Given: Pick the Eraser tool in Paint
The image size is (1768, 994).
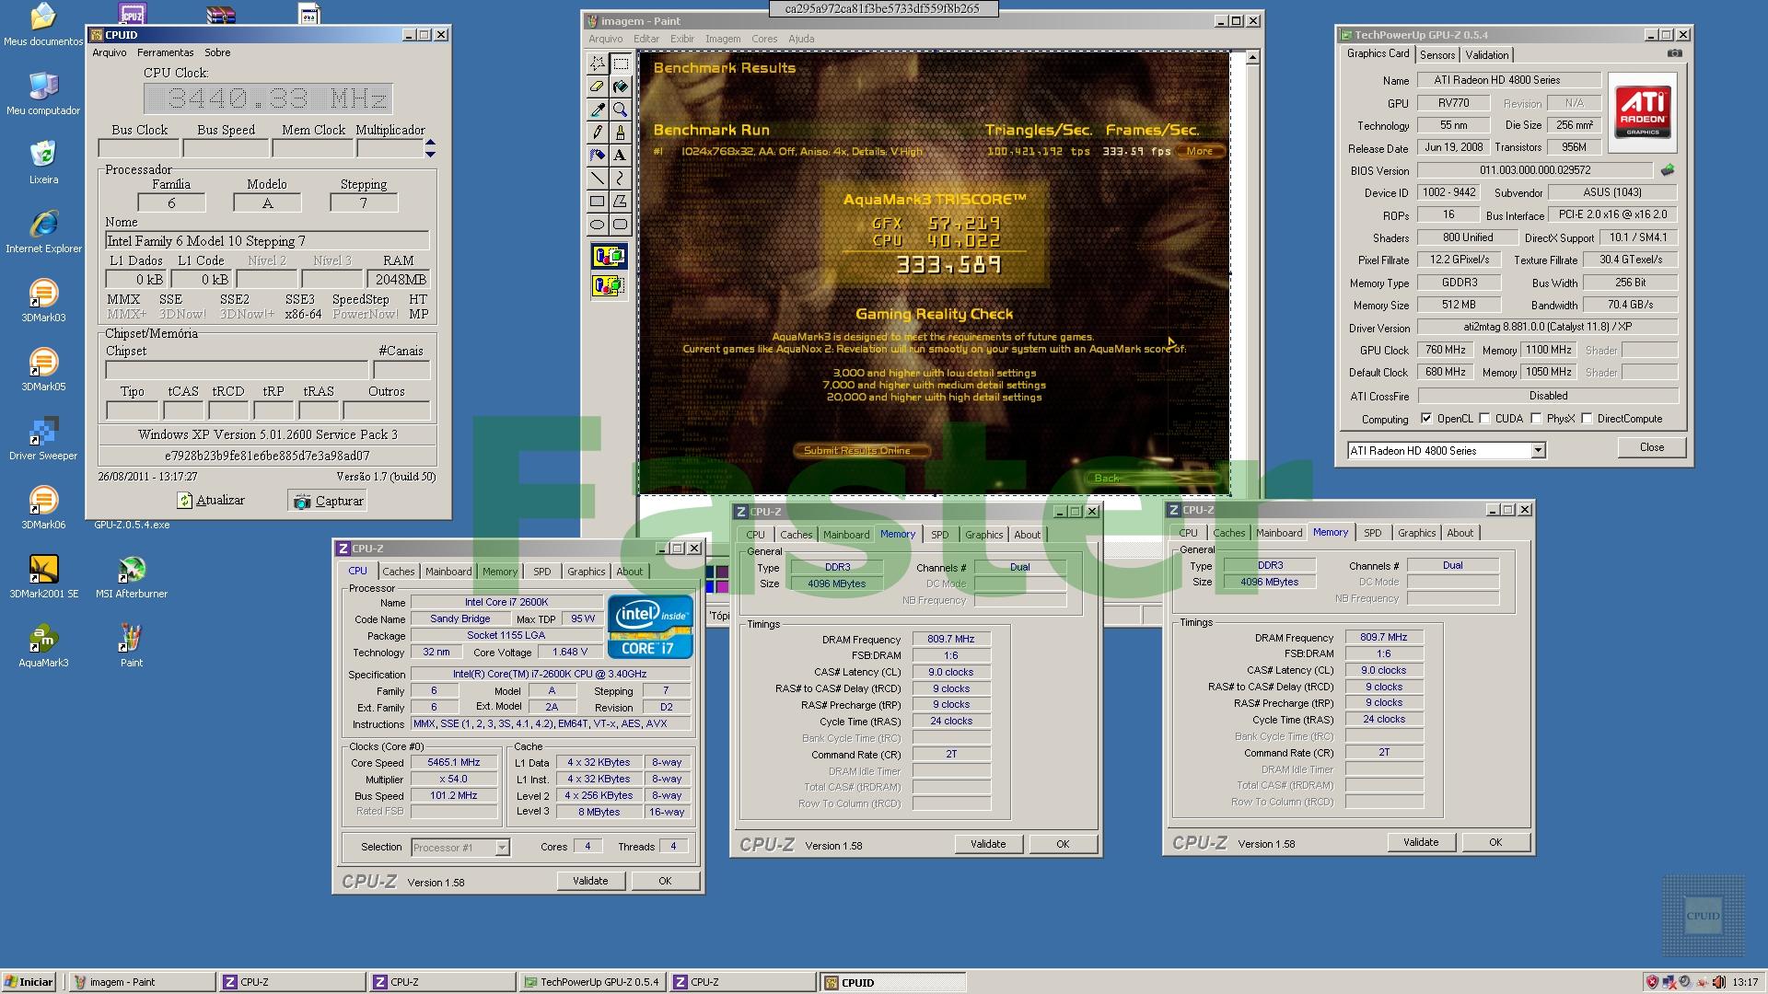Looking at the screenshot, I should [598, 87].
